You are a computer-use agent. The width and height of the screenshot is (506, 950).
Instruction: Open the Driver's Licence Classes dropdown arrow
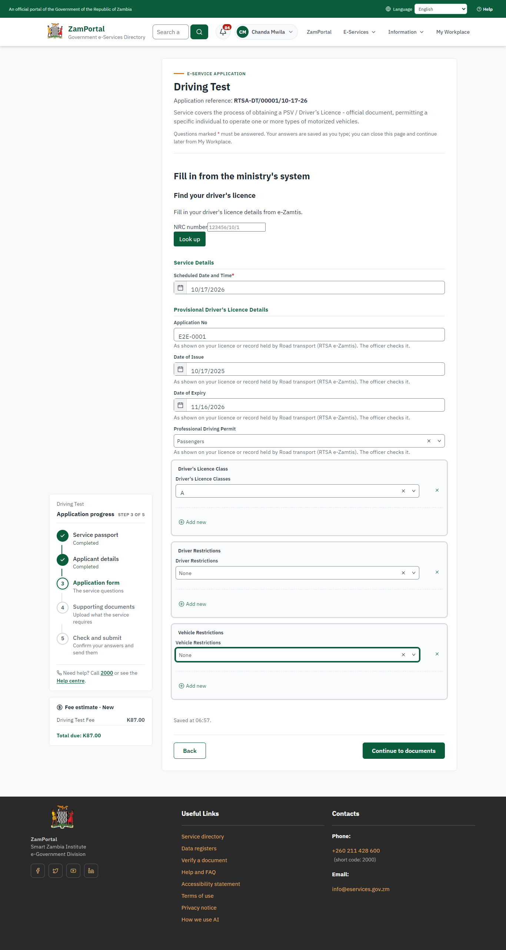[414, 491]
